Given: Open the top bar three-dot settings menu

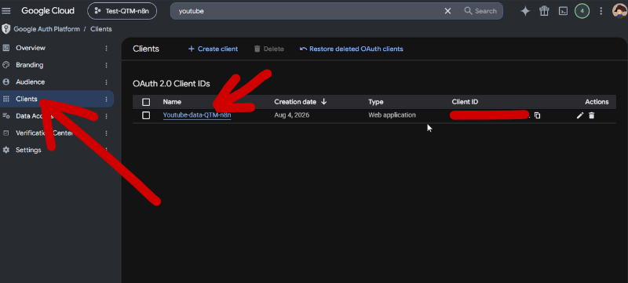Looking at the screenshot, I should [601, 11].
